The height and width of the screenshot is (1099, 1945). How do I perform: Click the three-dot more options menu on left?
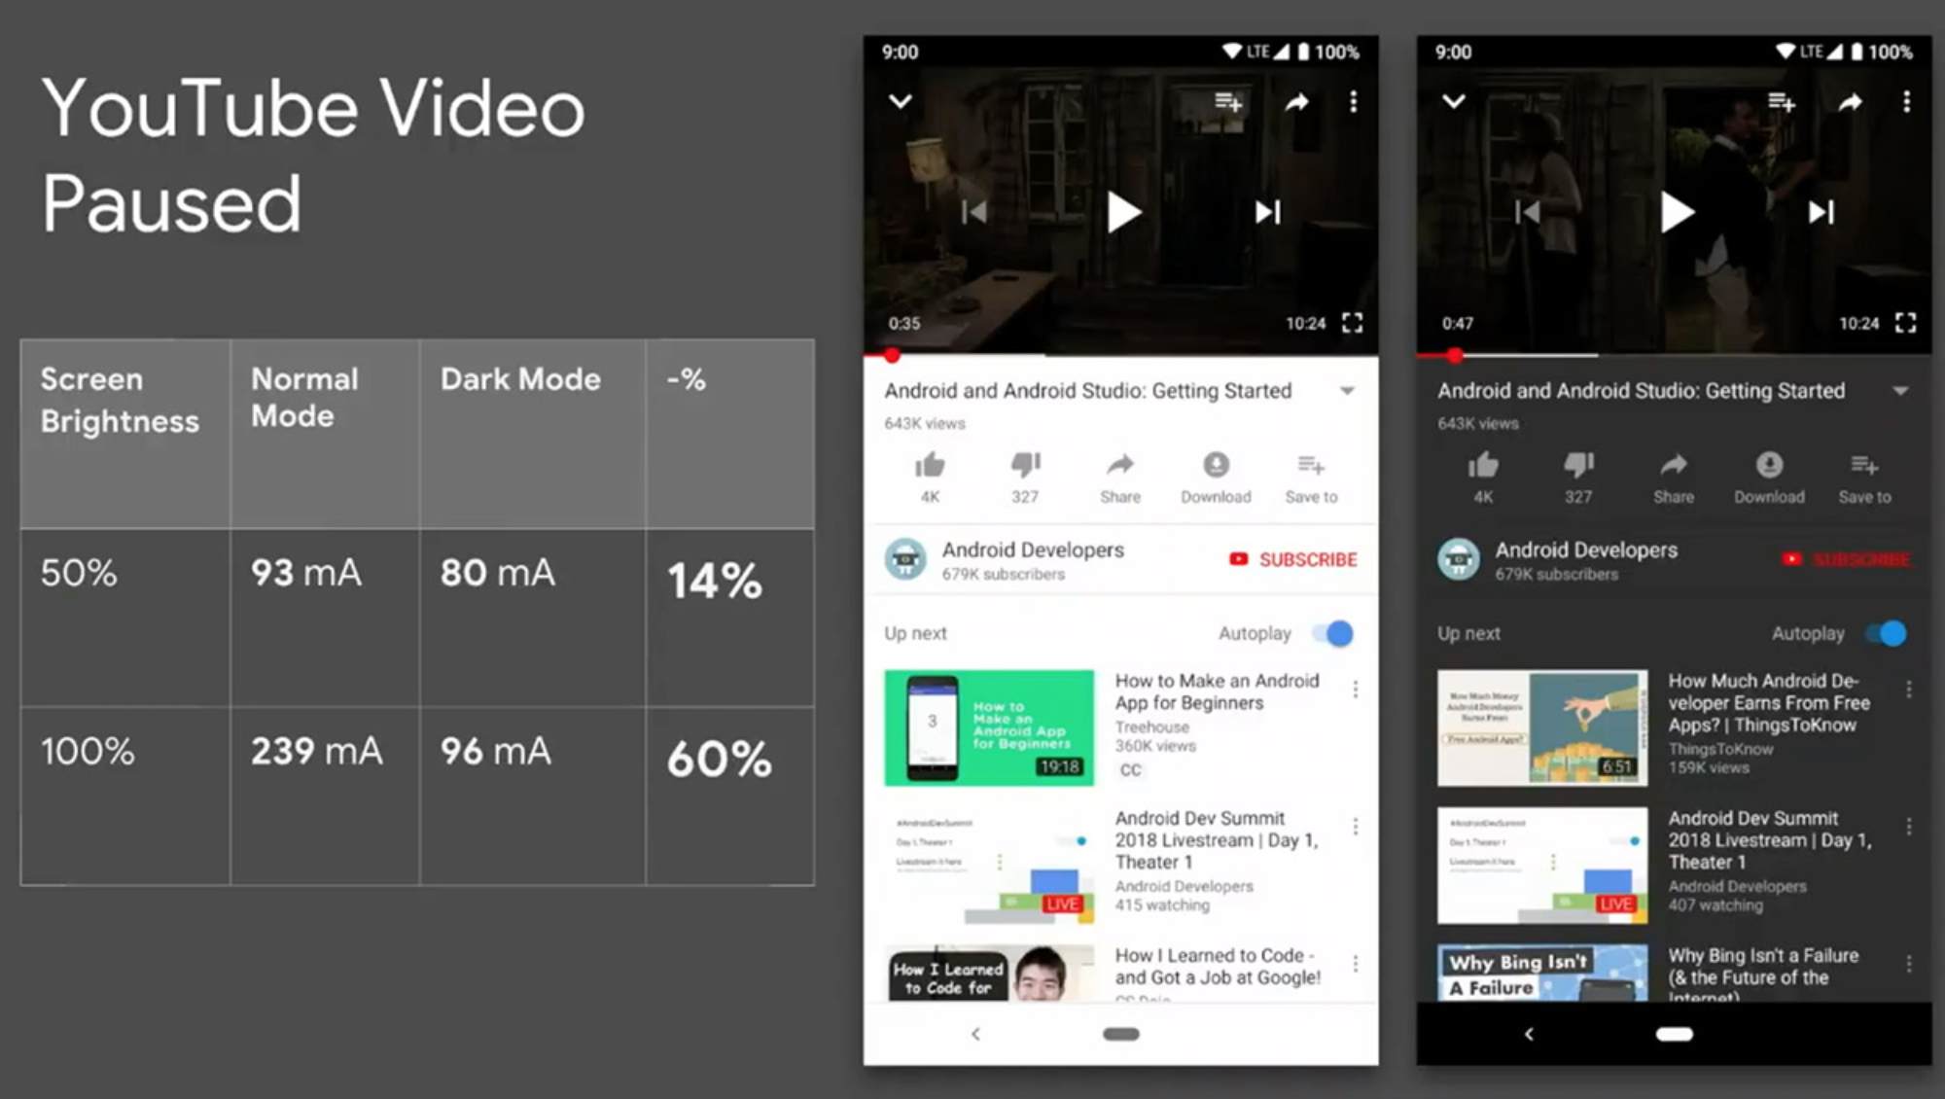click(1351, 103)
